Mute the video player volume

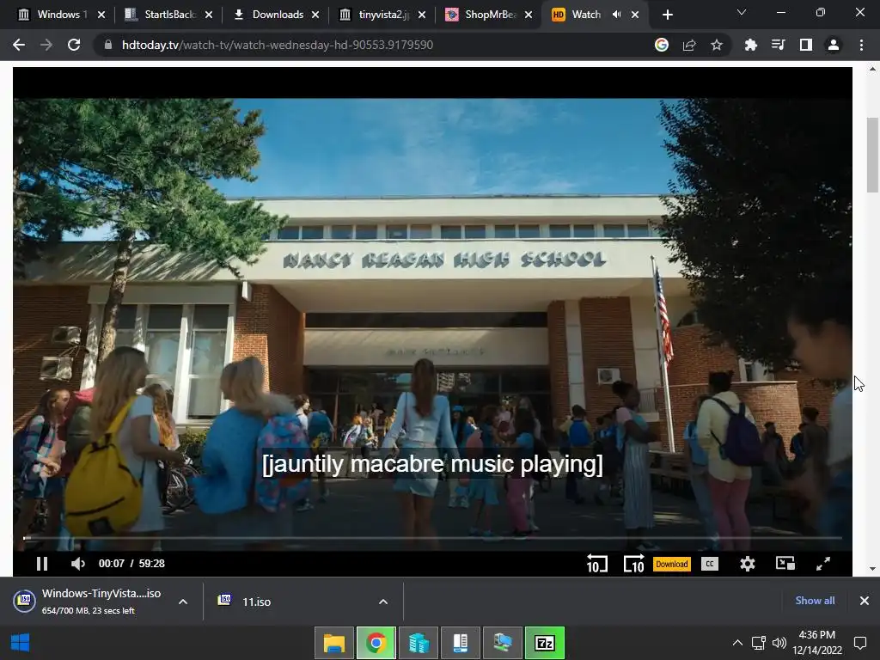coord(78,564)
